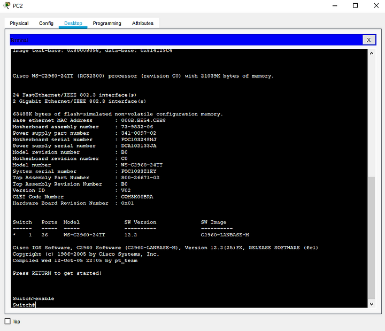The width and height of the screenshot is (385, 331).
Task: Click the 'Base ethernet MAC Address' line
Action: (89, 120)
